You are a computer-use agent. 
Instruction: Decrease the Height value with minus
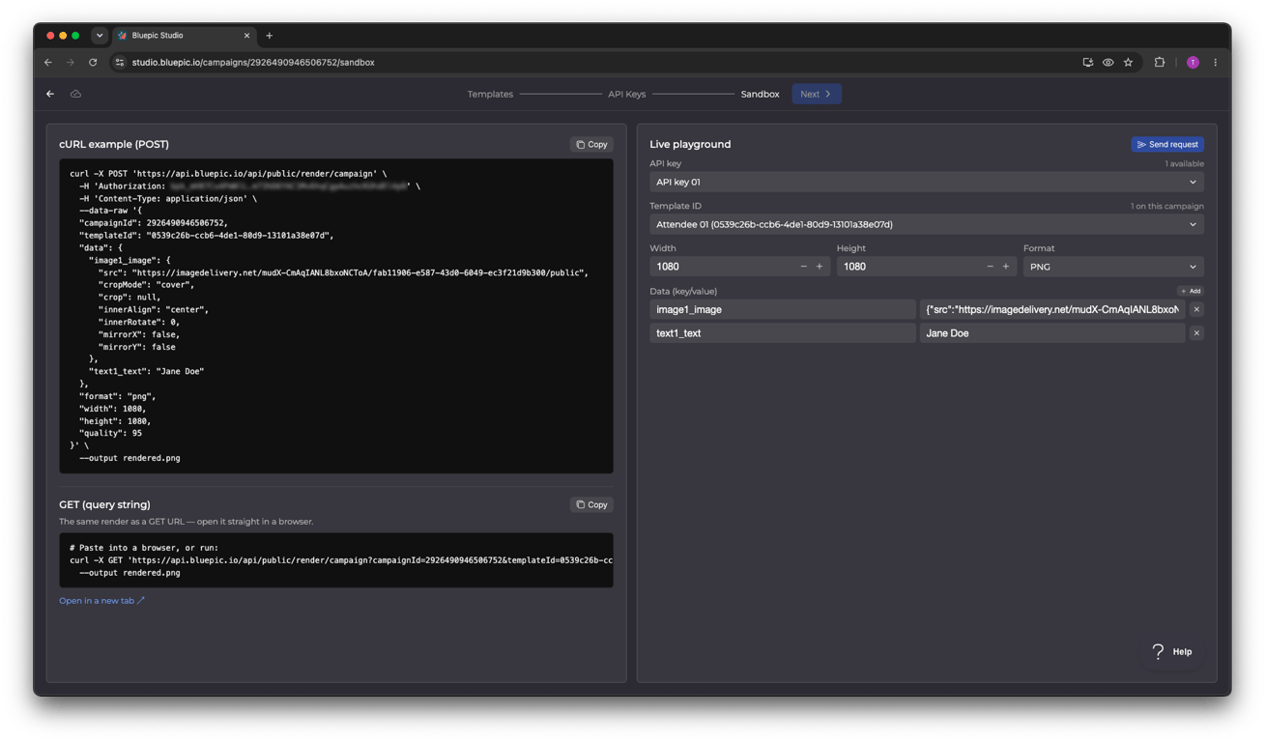pyautogui.click(x=990, y=267)
